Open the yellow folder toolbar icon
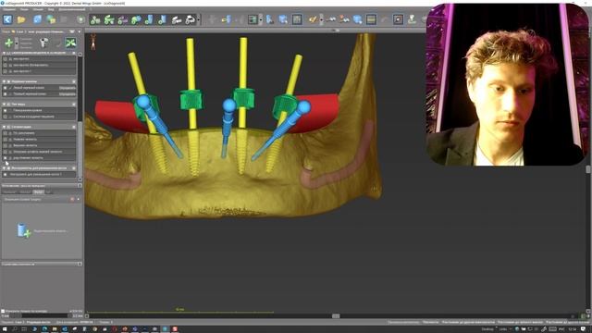This screenshot has height=333, width=592. pyautogui.click(x=21, y=19)
